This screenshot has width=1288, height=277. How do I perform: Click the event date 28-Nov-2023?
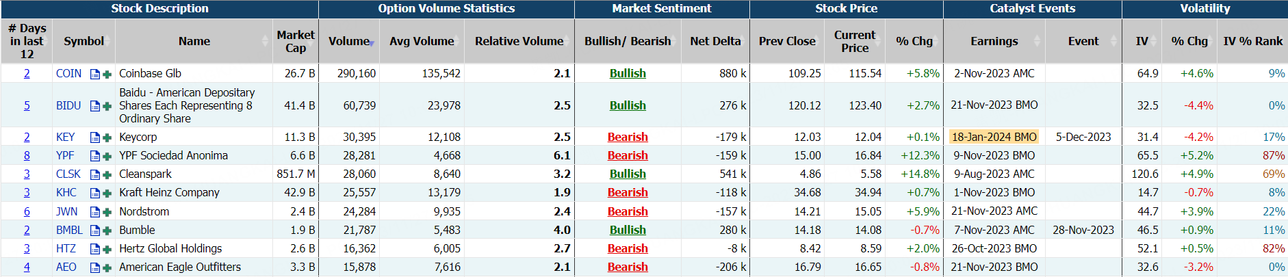coord(1083,230)
